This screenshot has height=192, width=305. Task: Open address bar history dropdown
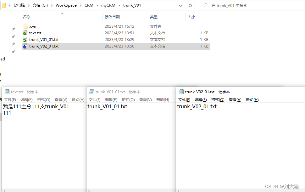(180, 6)
